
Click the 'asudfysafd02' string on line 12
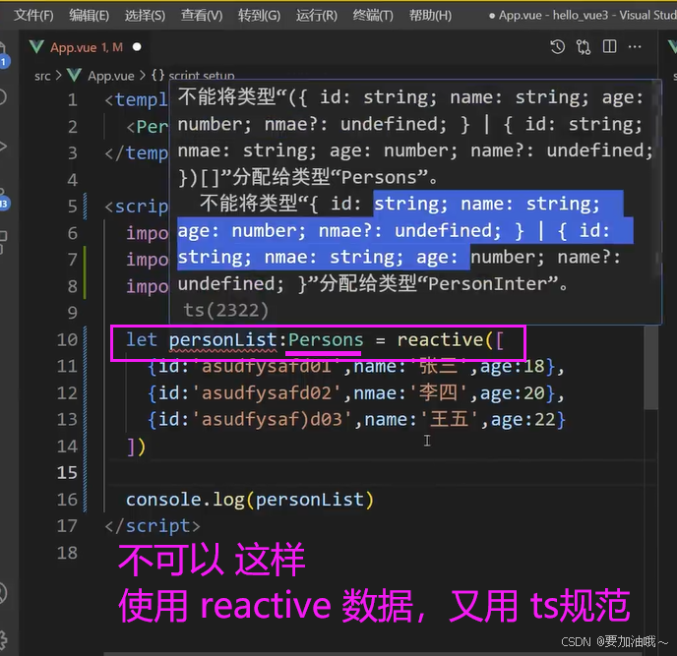pyautogui.click(x=267, y=393)
